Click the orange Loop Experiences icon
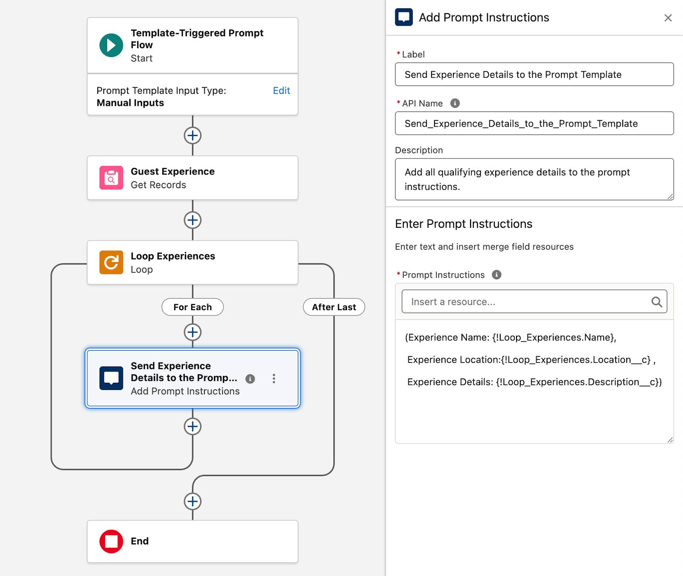 coord(111,262)
